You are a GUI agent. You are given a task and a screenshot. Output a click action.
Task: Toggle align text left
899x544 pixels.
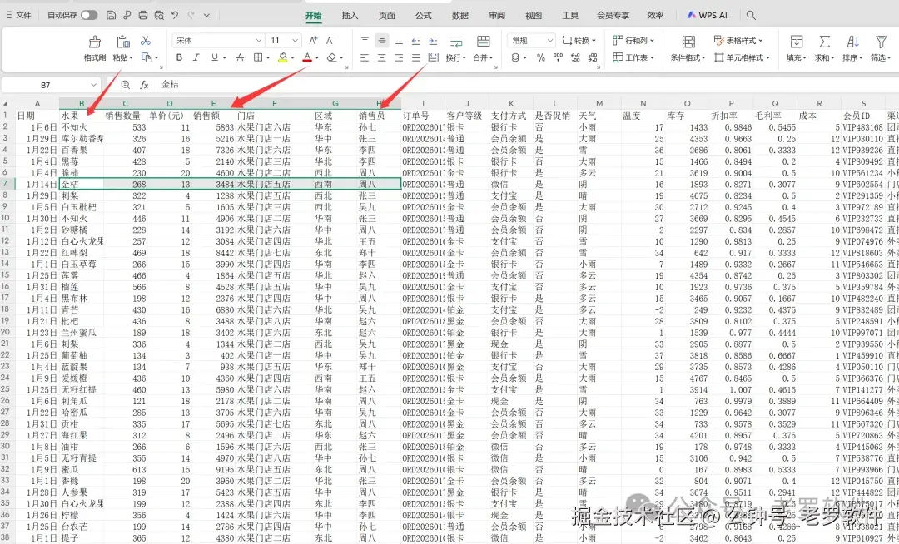[x=365, y=57]
